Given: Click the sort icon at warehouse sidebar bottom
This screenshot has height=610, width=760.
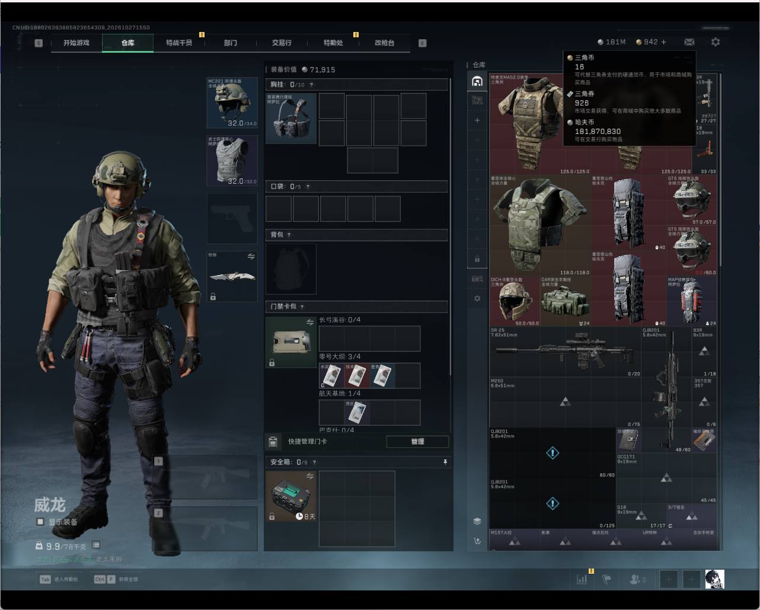Looking at the screenshot, I should click(x=477, y=541).
